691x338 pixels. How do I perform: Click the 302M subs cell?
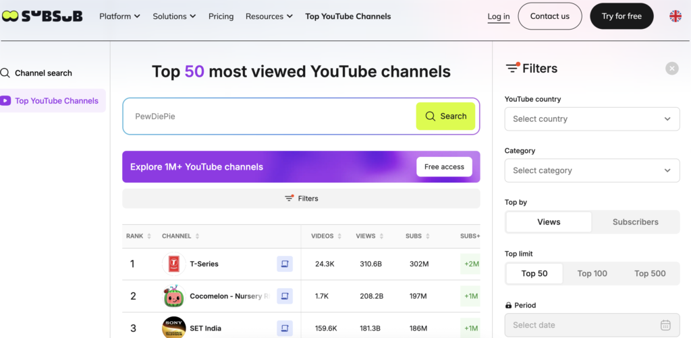420,264
